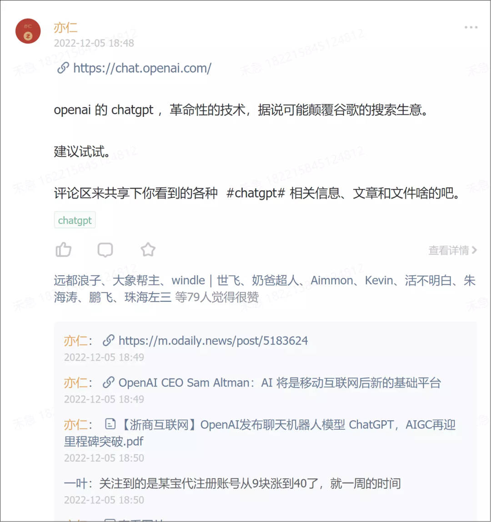Click link icon beside chat.openai.com URL
Screen dimensions: 491x522
(x=63, y=68)
